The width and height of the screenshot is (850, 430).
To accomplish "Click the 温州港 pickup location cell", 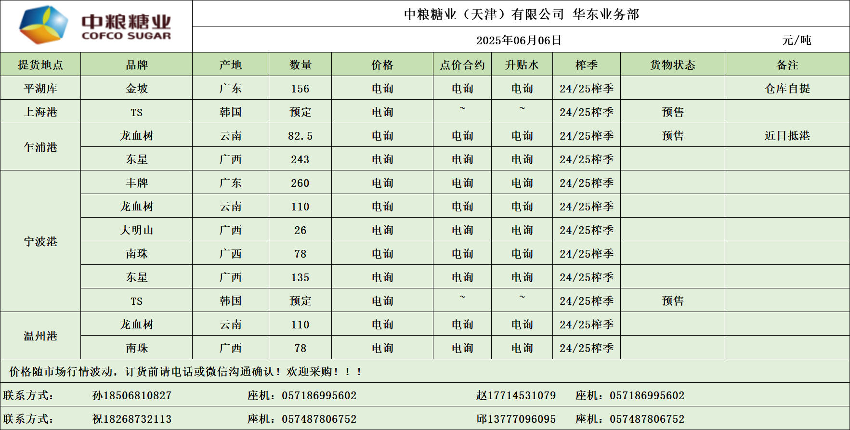I will 40,336.
